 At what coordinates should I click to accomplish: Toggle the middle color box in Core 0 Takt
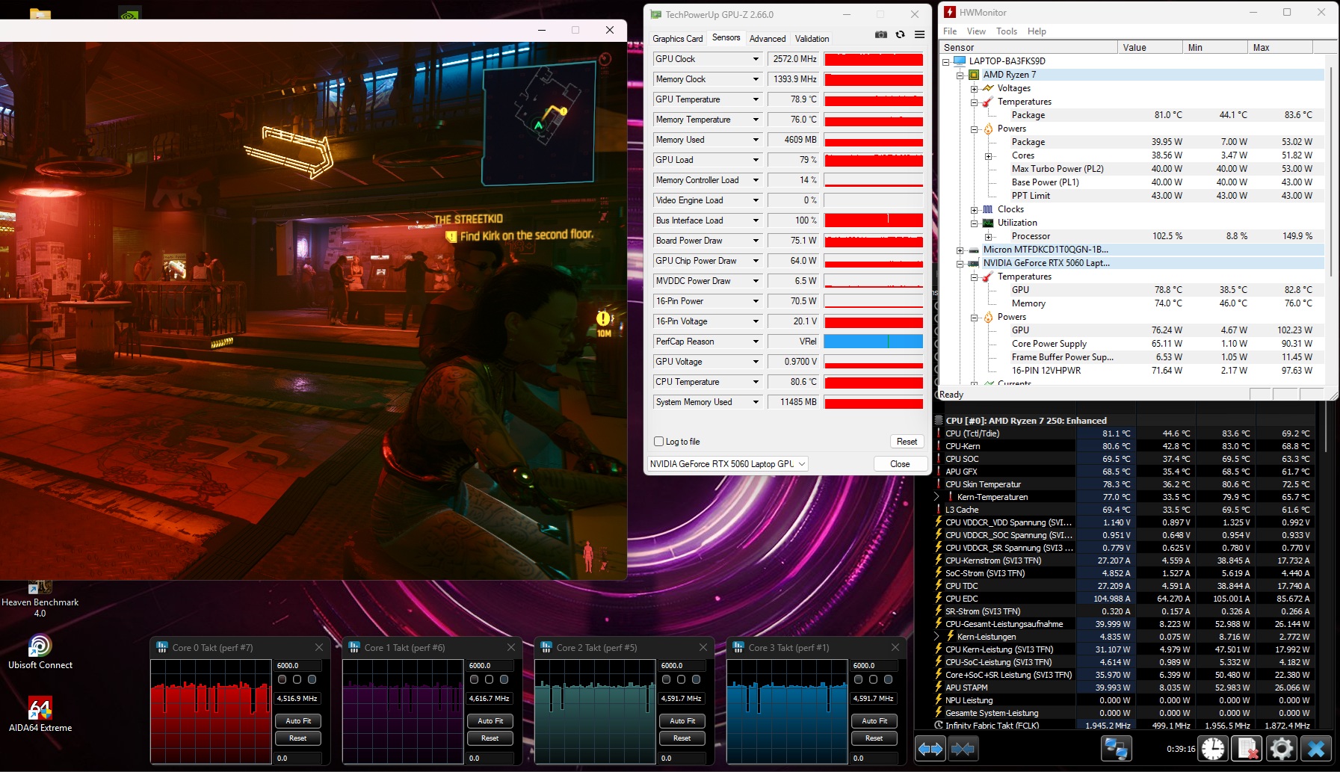297,679
